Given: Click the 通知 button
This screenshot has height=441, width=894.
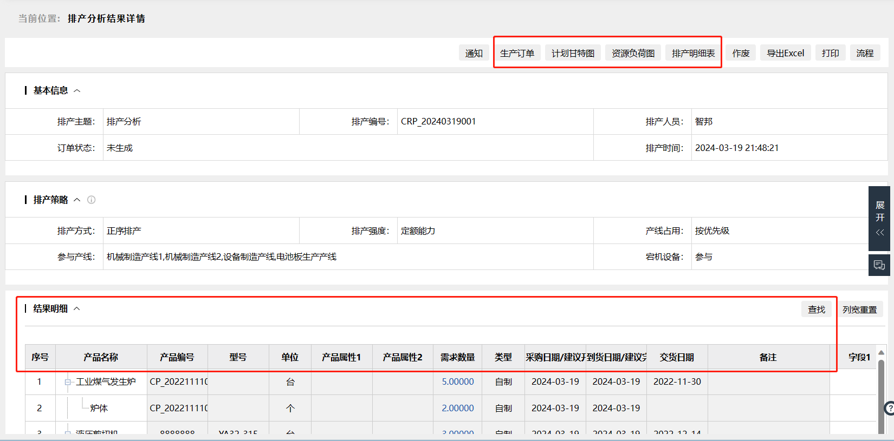Looking at the screenshot, I should point(474,53).
